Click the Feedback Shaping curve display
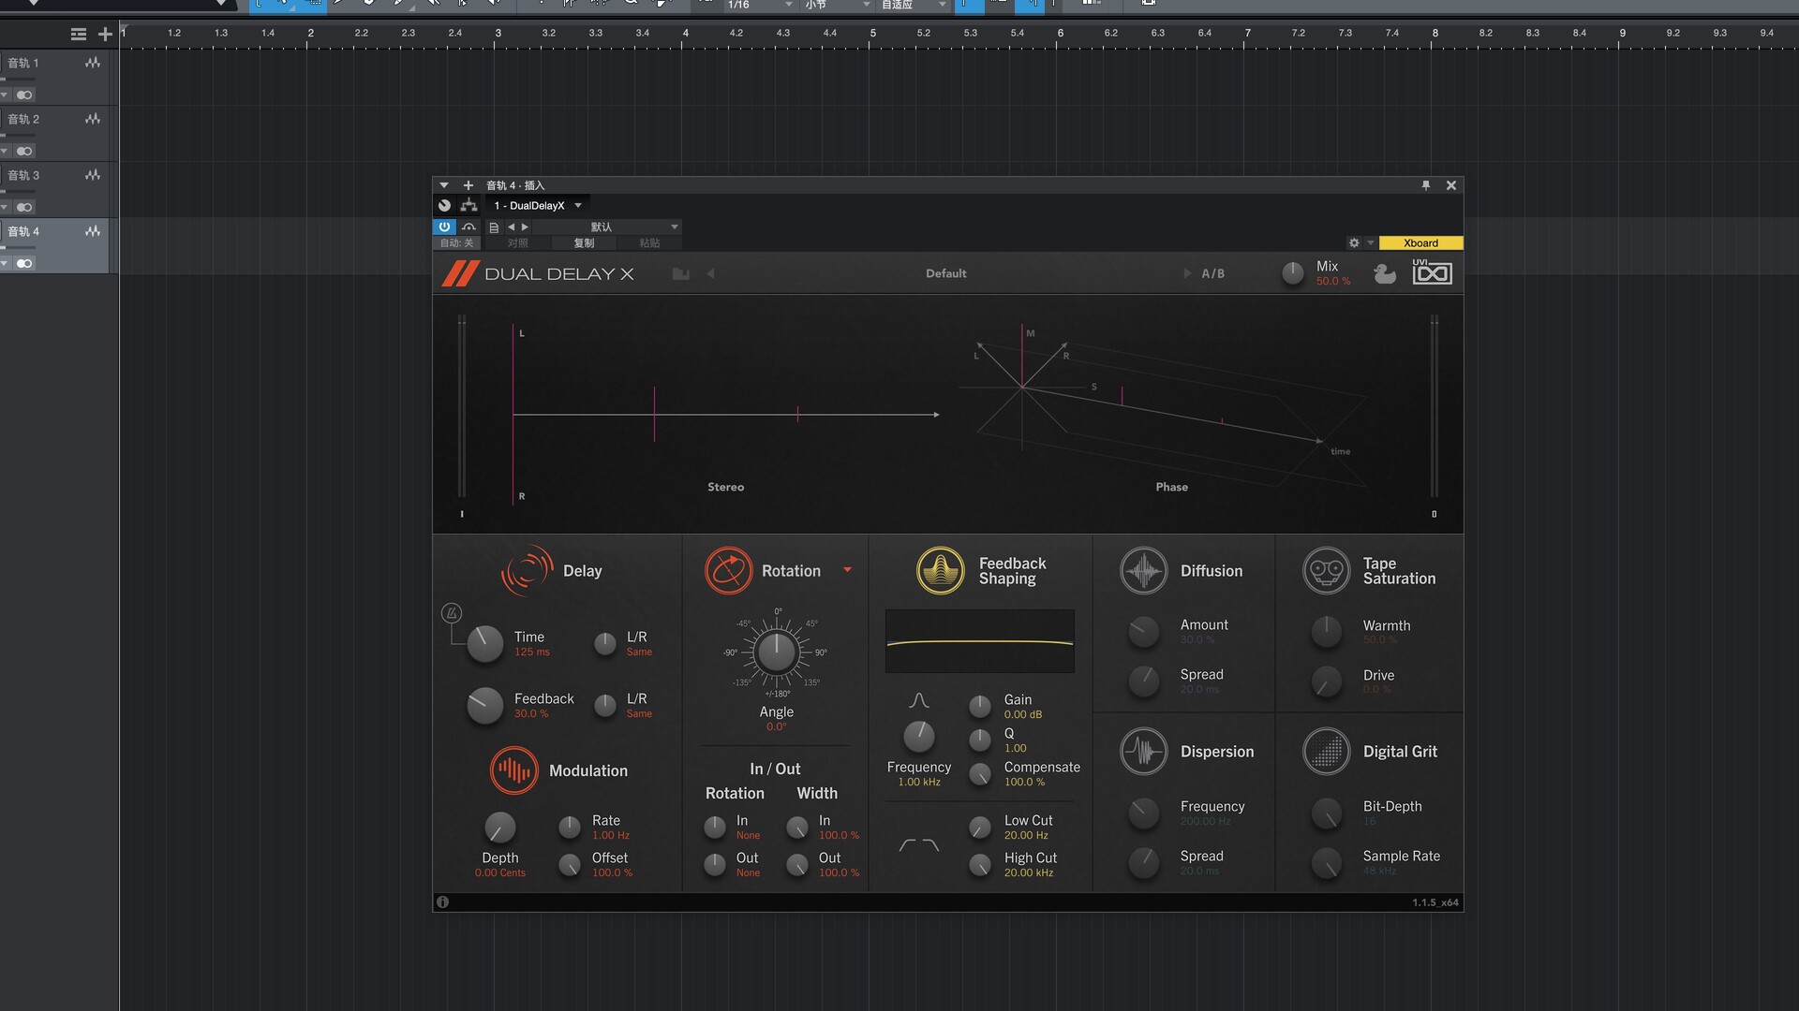The image size is (1799, 1011). click(980, 642)
